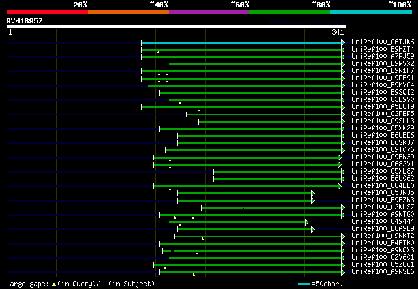Click the UniRef100_C6TJW6 hit label
418x289 pixels.
[383, 42]
